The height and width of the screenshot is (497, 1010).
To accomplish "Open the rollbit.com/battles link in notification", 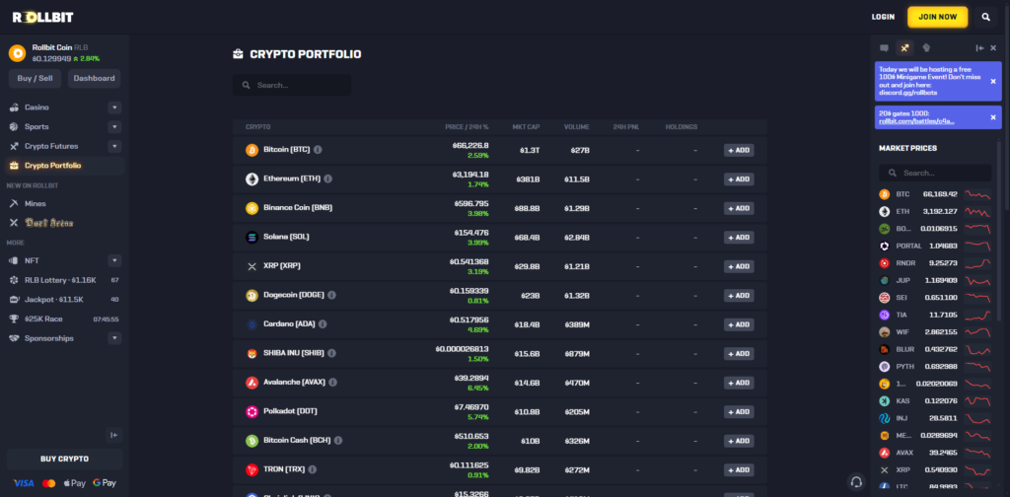I will coord(916,121).
